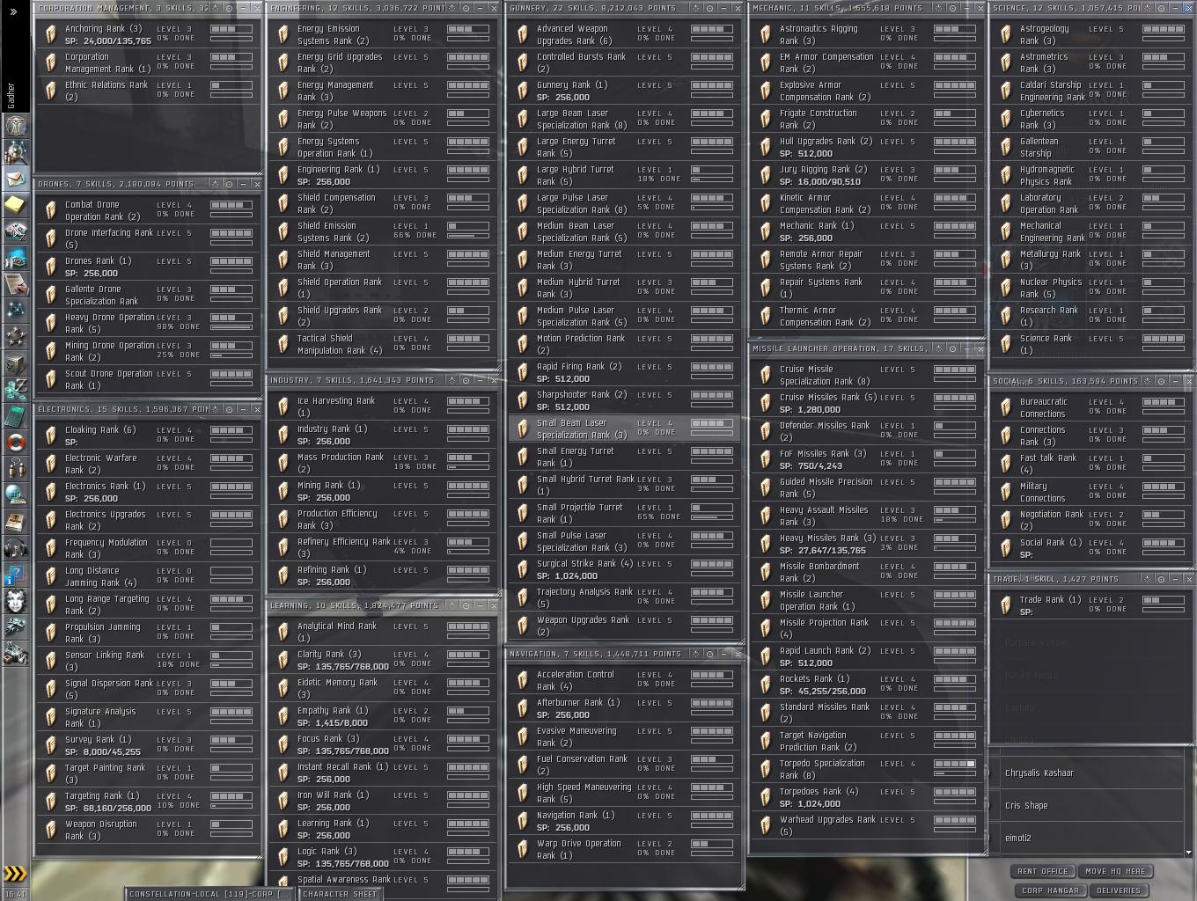
Task: Select the Targeting Rank (1) skill
Action: coord(148,802)
